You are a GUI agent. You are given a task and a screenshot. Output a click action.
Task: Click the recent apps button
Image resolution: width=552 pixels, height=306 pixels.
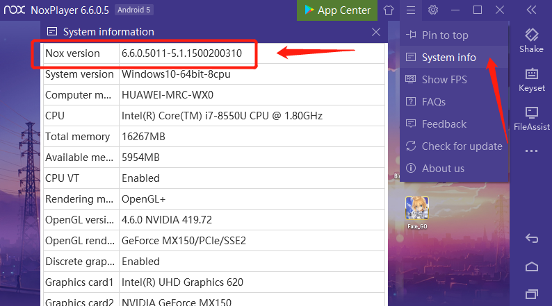(x=532, y=294)
